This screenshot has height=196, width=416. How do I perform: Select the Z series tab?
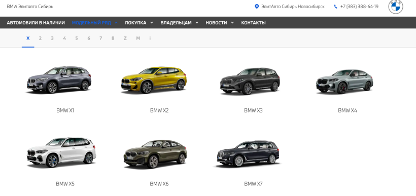click(125, 38)
